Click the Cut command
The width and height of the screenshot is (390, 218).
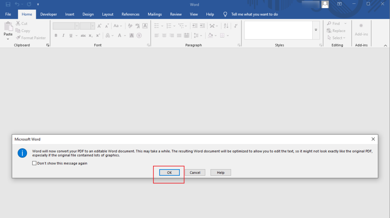pyautogui.click(x=22, y=23)
